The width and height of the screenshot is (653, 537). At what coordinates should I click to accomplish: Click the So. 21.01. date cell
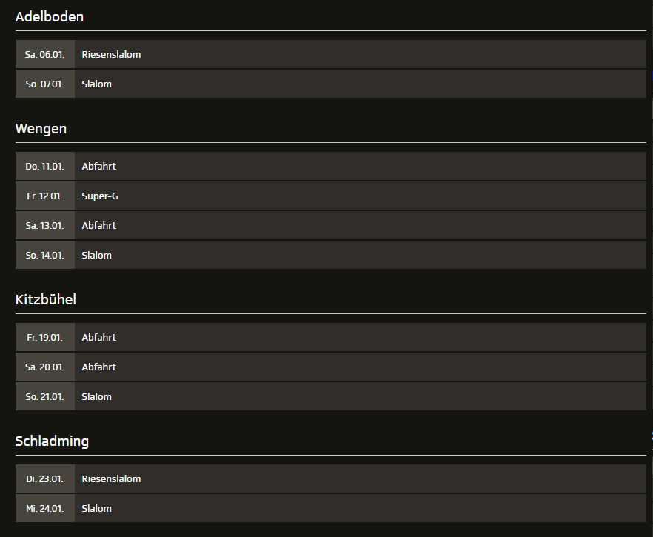coord(45,396)
